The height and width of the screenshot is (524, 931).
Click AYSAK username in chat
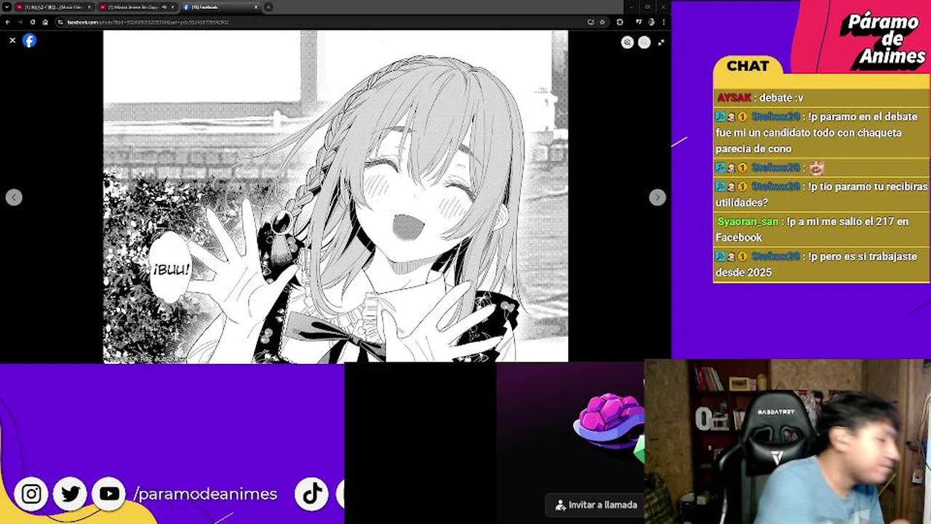pos(734,98)
